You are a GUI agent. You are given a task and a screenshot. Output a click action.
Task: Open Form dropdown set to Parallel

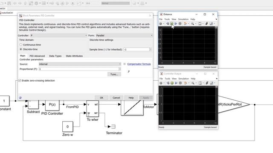[124, 35]
